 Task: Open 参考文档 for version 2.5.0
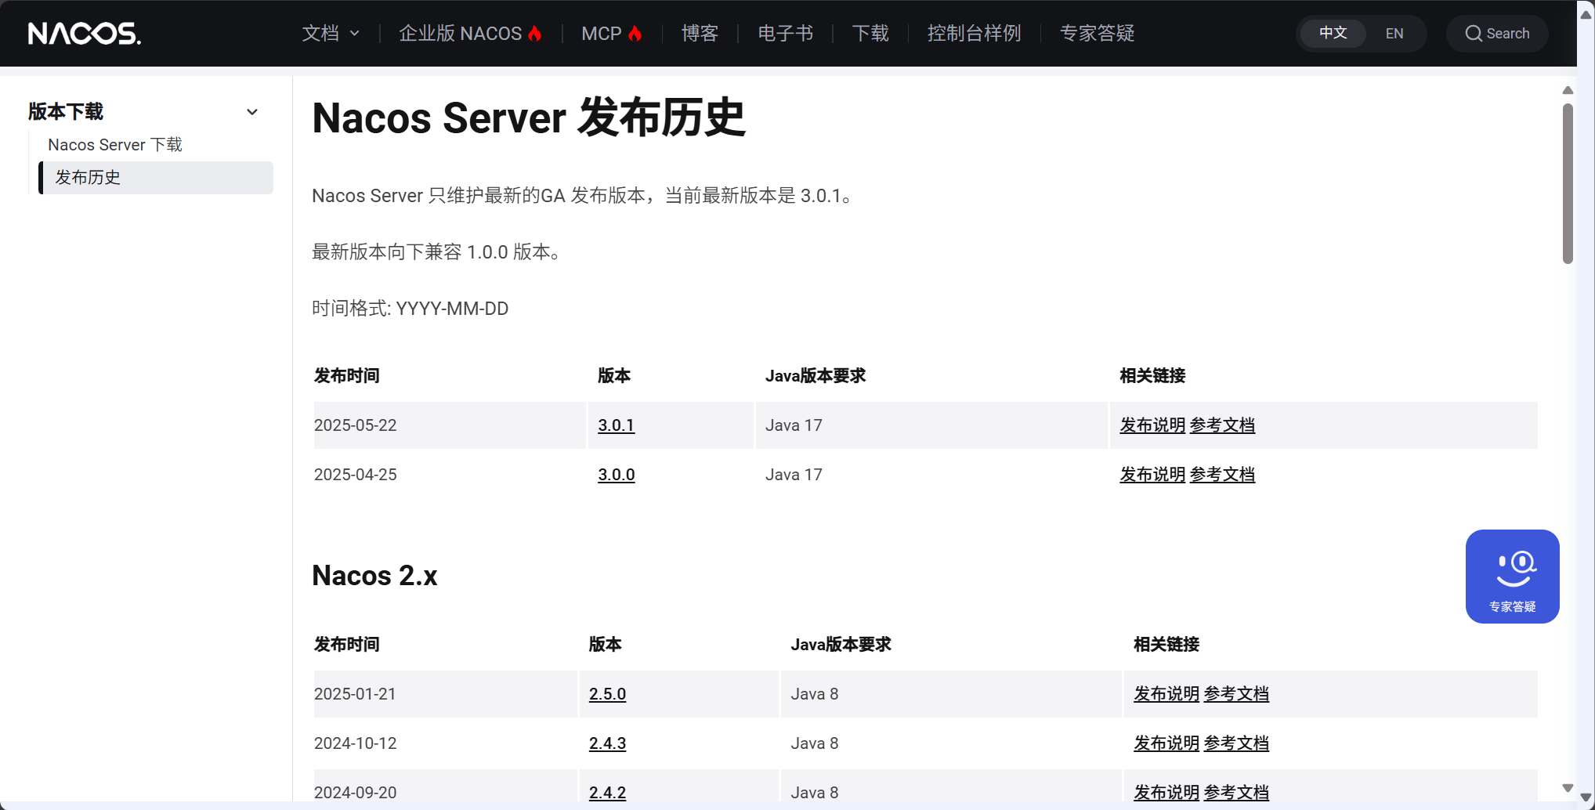pyautogui.click(x=1236, y=694)
